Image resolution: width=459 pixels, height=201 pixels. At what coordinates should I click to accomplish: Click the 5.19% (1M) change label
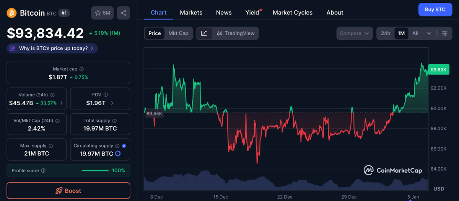(104, 33)
